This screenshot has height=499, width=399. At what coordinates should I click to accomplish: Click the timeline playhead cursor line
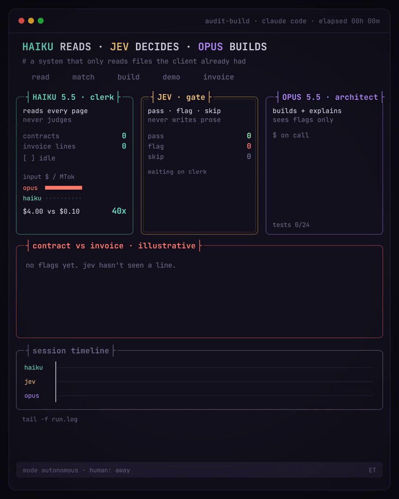[56, 382]
